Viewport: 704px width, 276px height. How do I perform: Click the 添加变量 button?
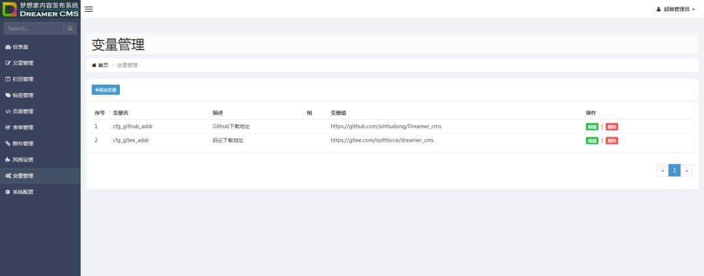coord(106,90)
